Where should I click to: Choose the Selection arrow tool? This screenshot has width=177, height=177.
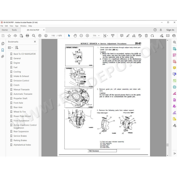click(x=69, y=36)
